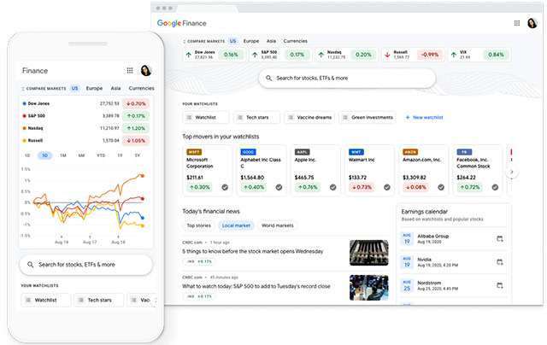Open Tech stars chip on phone
The width and height of the screenshot is (547, 345).
(99, 300)
